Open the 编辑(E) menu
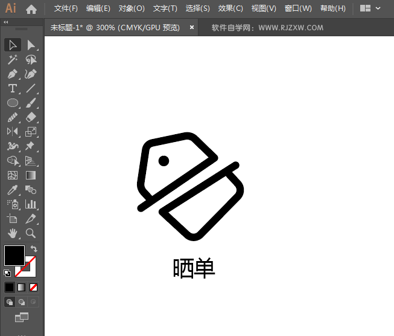The height and width of the screenshot is (336, 394). point(98,8)
